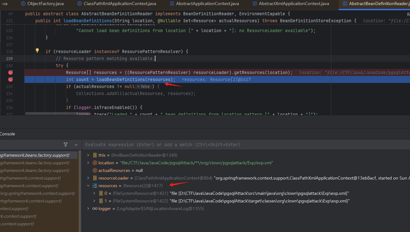The width and height of the screenshot is (410, 232).
Task: Expand array element 0 FileSystemResource@1421
Action: pyautogui.click(x=94, y=193)
